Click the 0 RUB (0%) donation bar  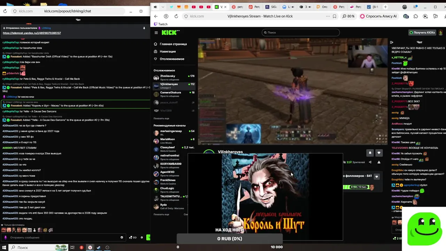pyautogui.click(x=230, y=239)
